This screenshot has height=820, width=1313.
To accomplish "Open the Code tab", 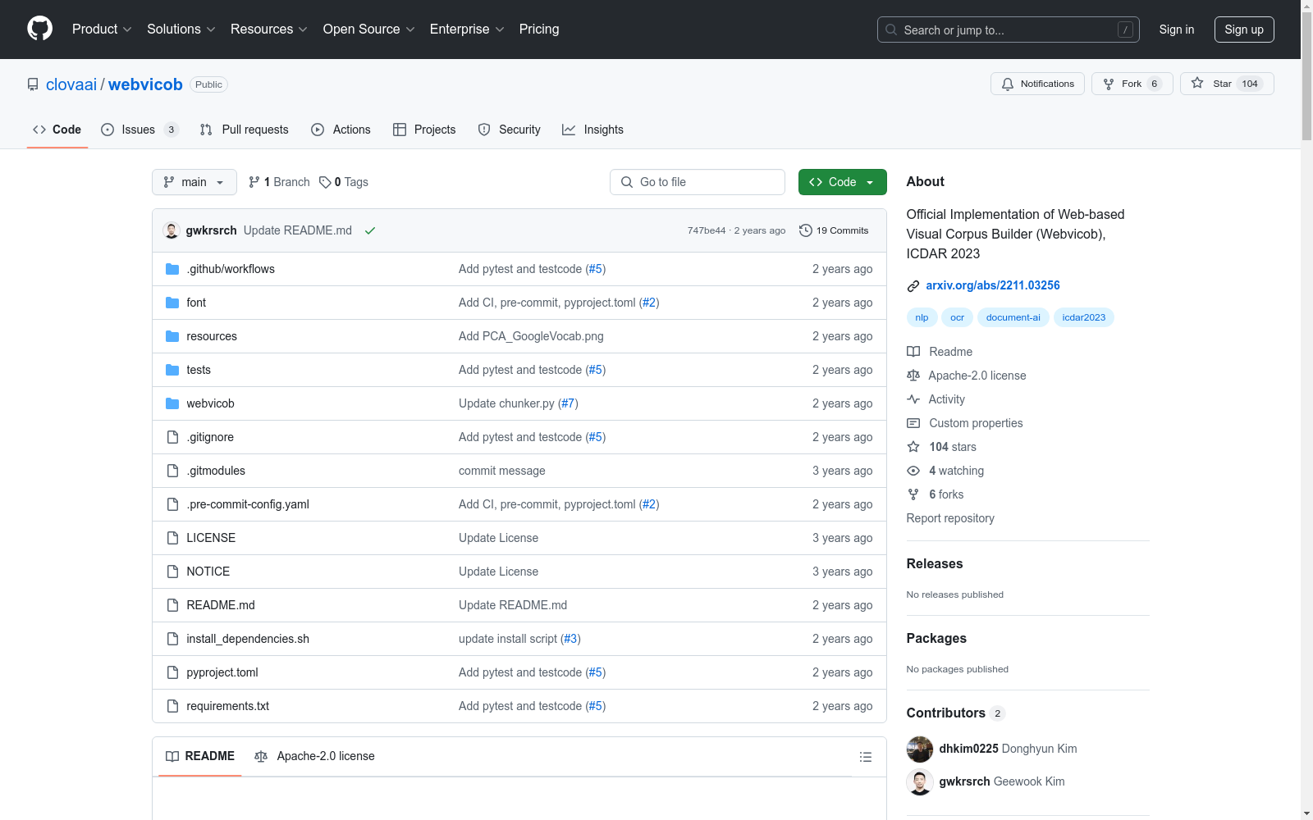I will point(57,130).
